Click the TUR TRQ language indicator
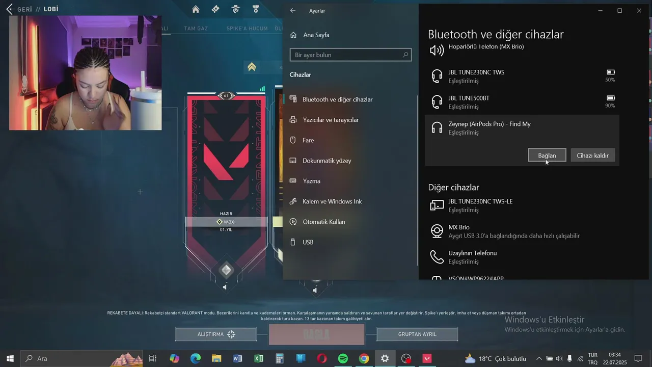This screenshot has height=367, width=652. pos(593,358)
